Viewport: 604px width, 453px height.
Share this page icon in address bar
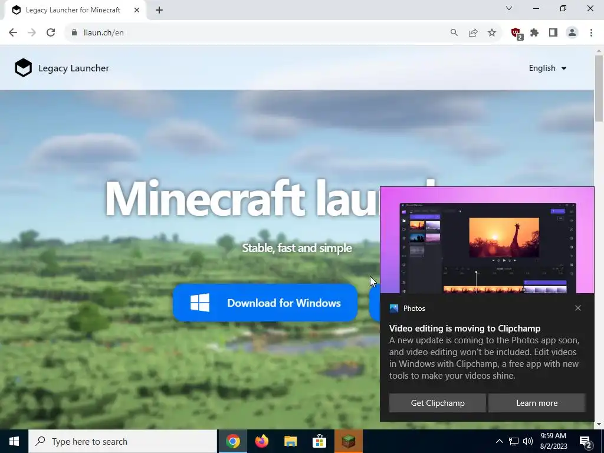(473, 33)
